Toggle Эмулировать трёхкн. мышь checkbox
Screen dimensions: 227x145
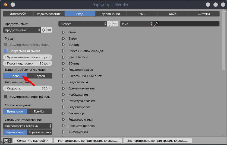click(6, 45)
